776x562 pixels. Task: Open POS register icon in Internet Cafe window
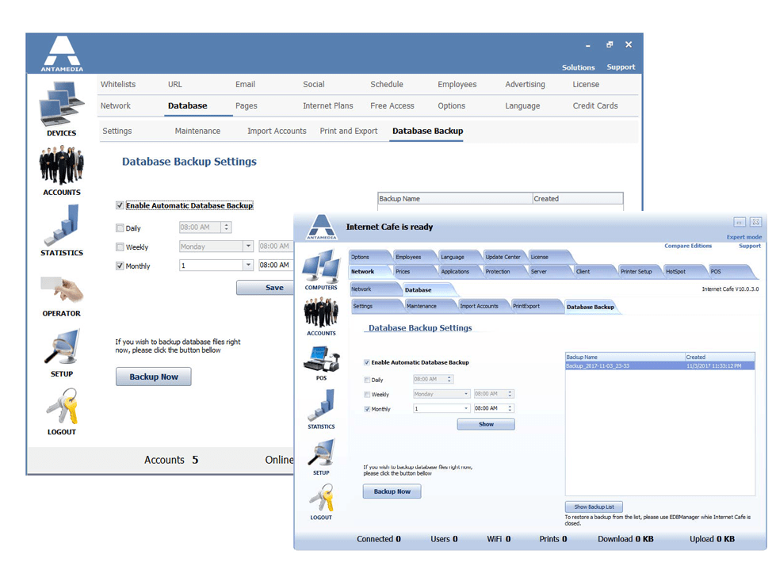click(321, 359)
